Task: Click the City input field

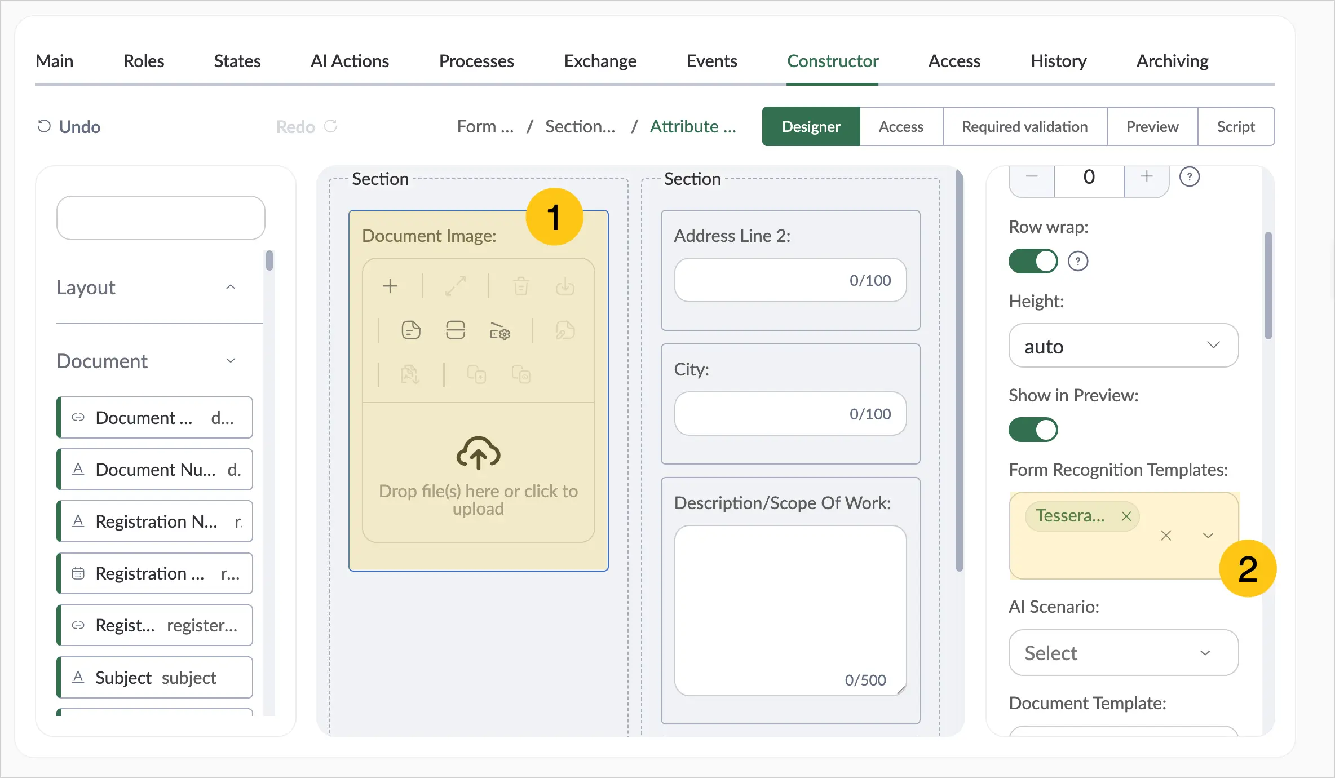Action: pyautogui.click(x=790, y=413)
